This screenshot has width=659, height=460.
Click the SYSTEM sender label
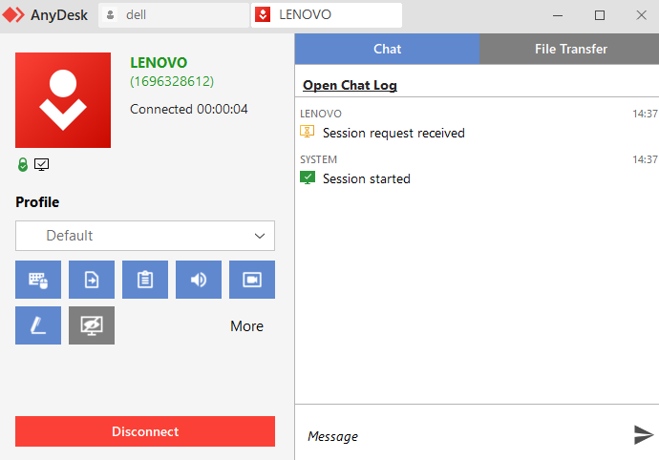(318, 159)
